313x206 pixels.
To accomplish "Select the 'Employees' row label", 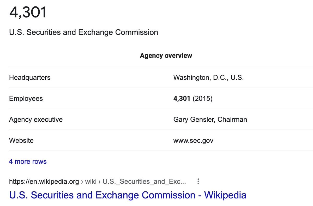I will (26, 98).
